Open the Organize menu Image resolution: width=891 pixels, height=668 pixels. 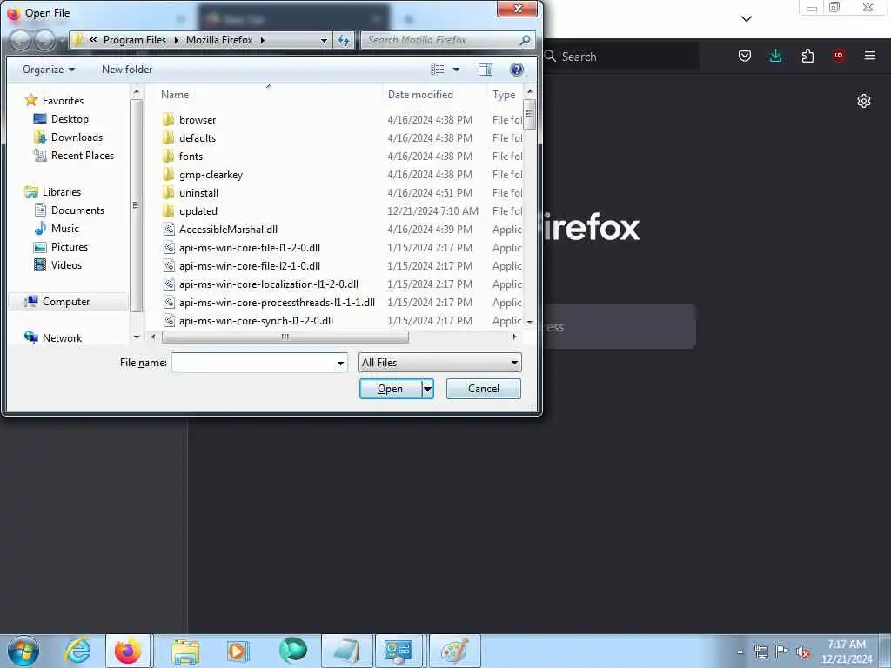(x=49, y=70)
